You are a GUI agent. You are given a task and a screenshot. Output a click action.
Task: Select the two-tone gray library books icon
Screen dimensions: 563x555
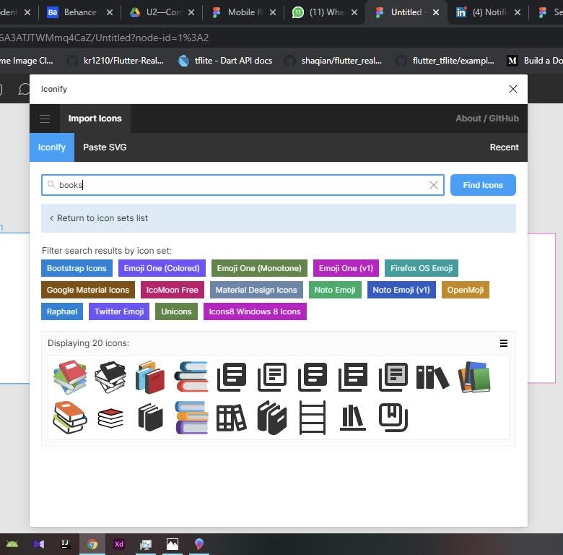click(x=393, y=377)
